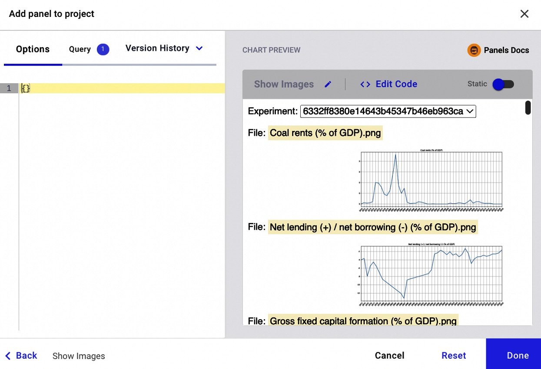Toggle the Static switch
The height and width of the screenshot is (369, 541).
point(503,84)
